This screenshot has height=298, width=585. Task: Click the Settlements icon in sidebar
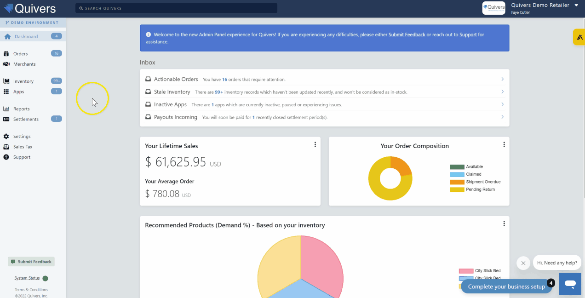(x=6, y=119)
